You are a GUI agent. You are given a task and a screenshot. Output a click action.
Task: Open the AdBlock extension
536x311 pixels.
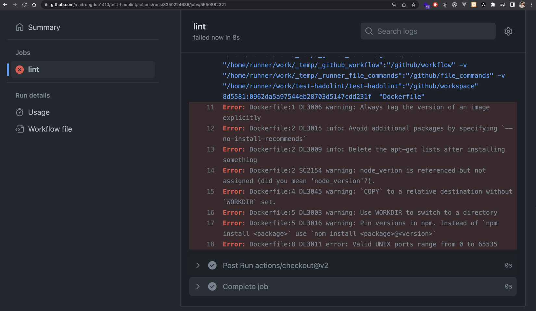click(x=435, y=5)
